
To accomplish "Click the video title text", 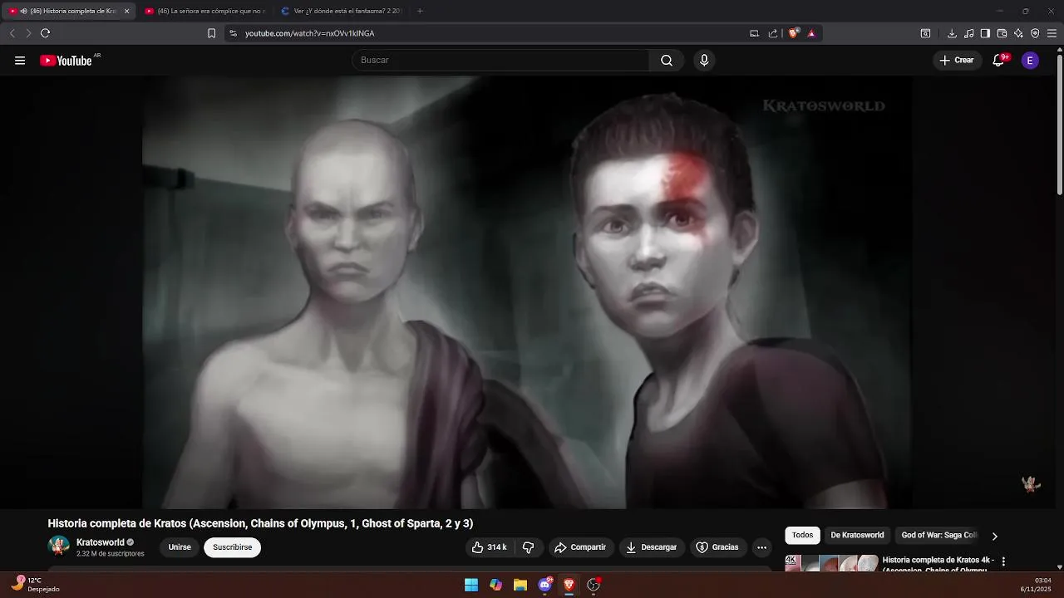I will coord(260,523).
